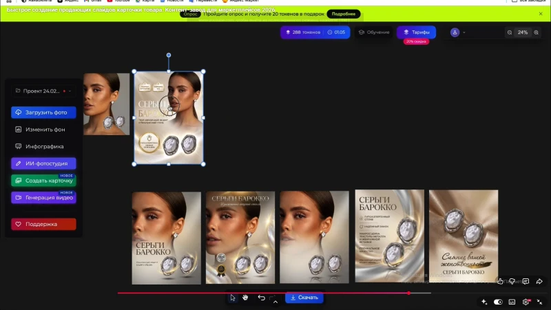The image size is (551, 310).
Task: Expand the project name dropdown
Action: 70,91
